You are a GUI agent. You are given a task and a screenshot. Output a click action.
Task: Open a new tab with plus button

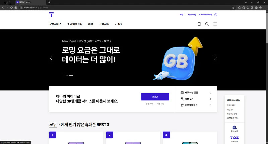(x=49, y=2)
